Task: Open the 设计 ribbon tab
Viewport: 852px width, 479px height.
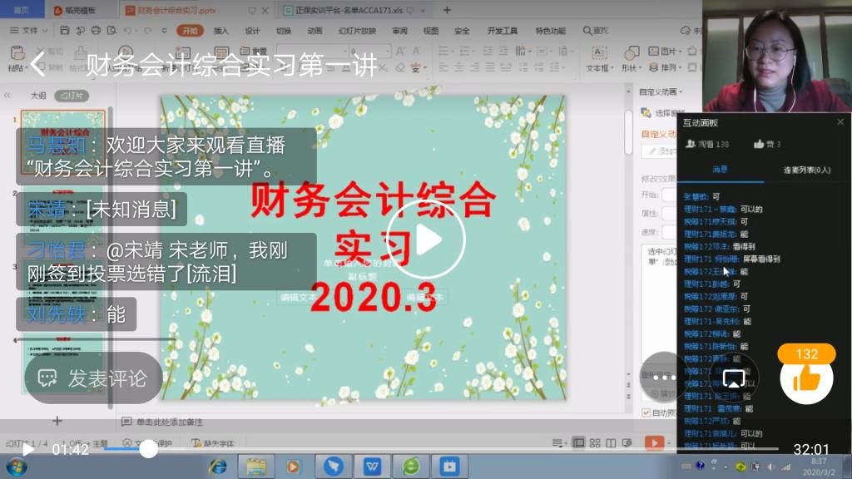Action: tap(252, 31)
